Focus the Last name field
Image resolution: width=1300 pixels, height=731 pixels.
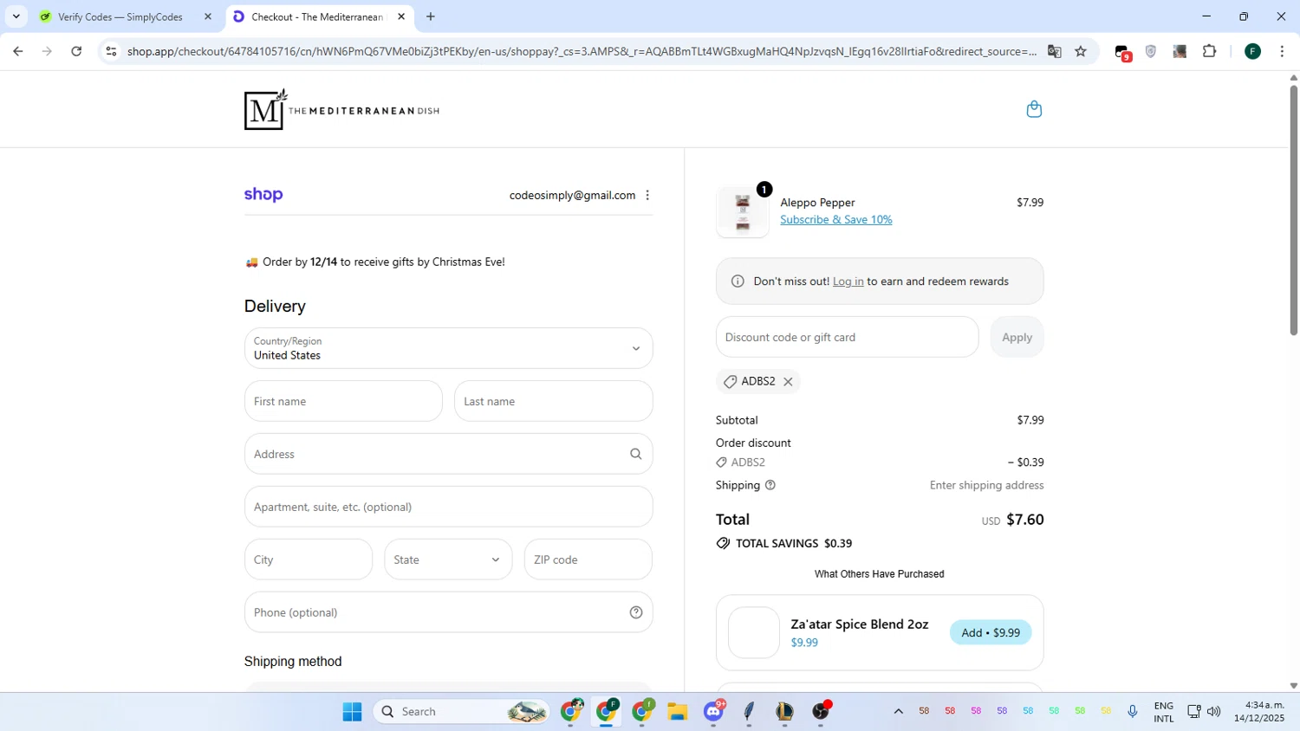tap(553, 401)
